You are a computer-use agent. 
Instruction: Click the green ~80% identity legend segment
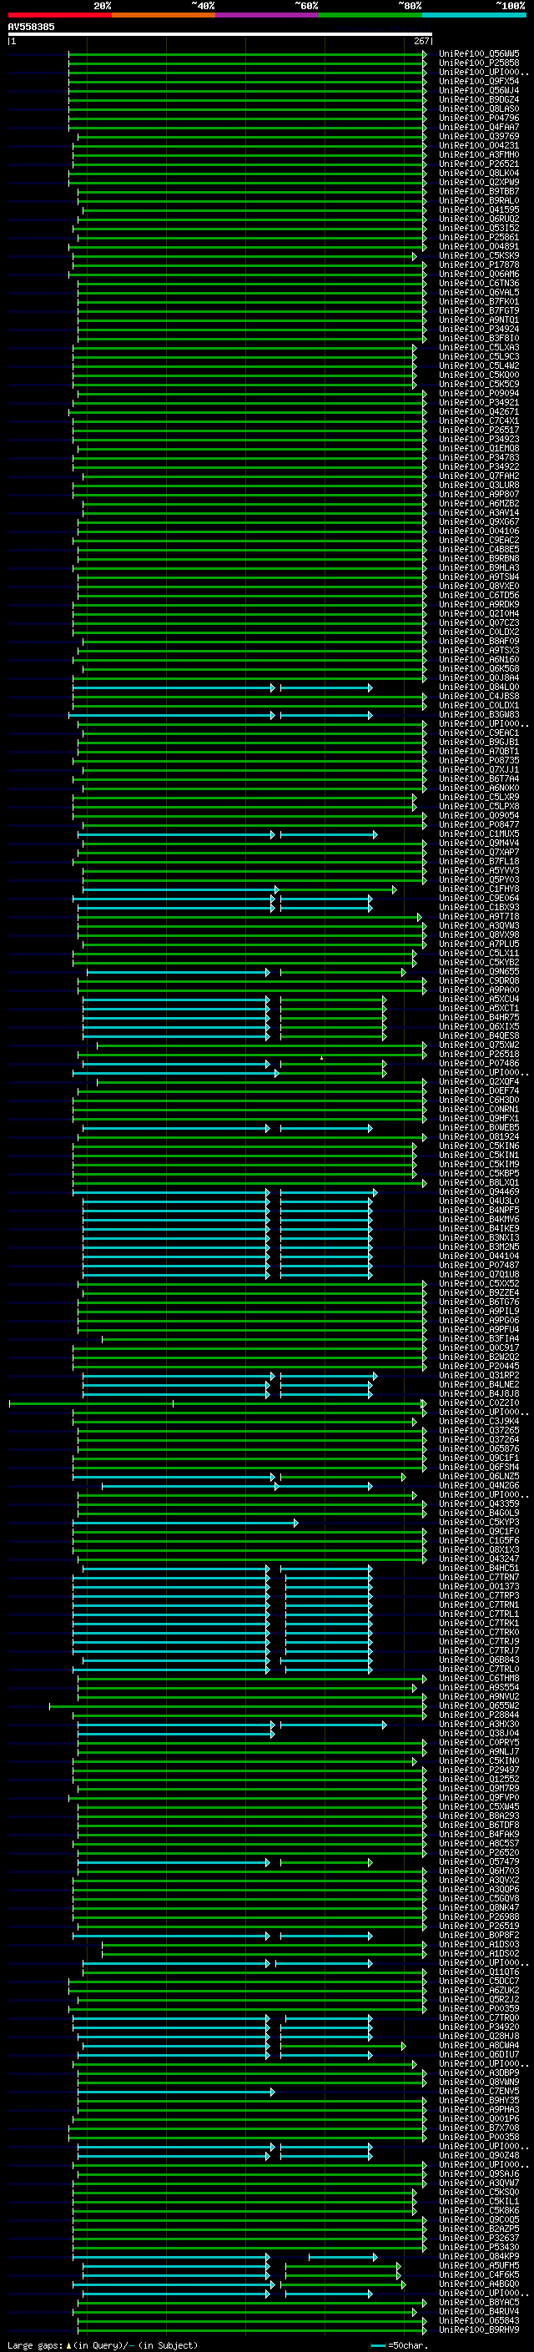pyautogui.click(x=370, y=15)
